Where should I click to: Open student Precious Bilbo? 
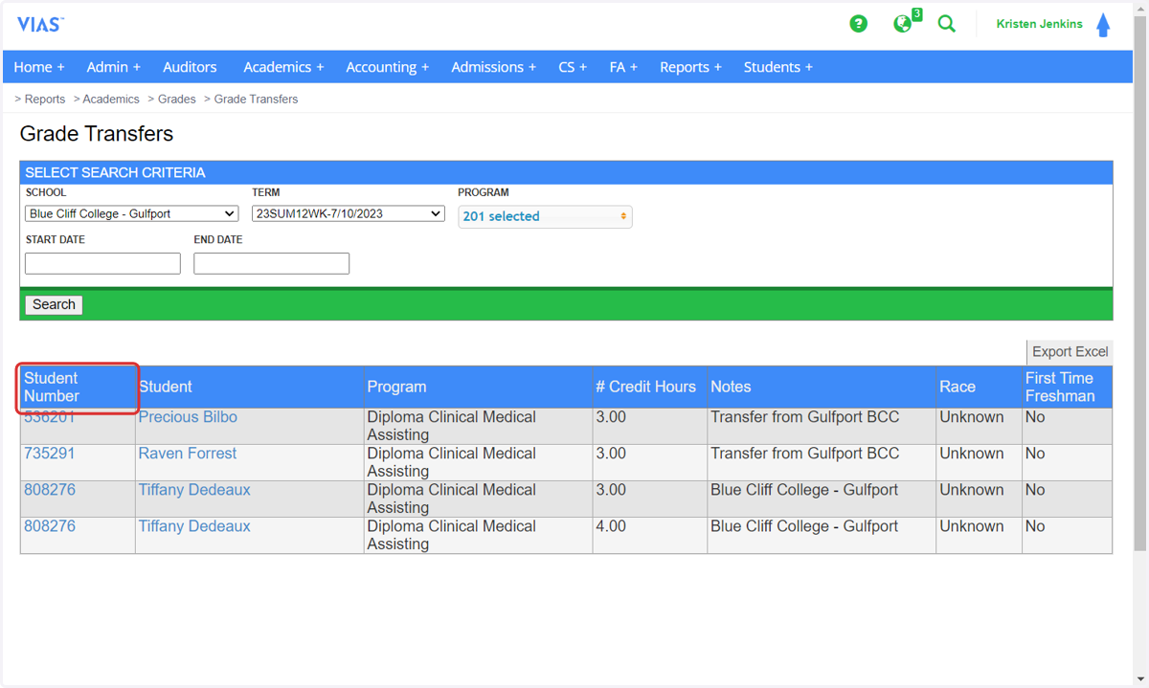tap(188, 417)
